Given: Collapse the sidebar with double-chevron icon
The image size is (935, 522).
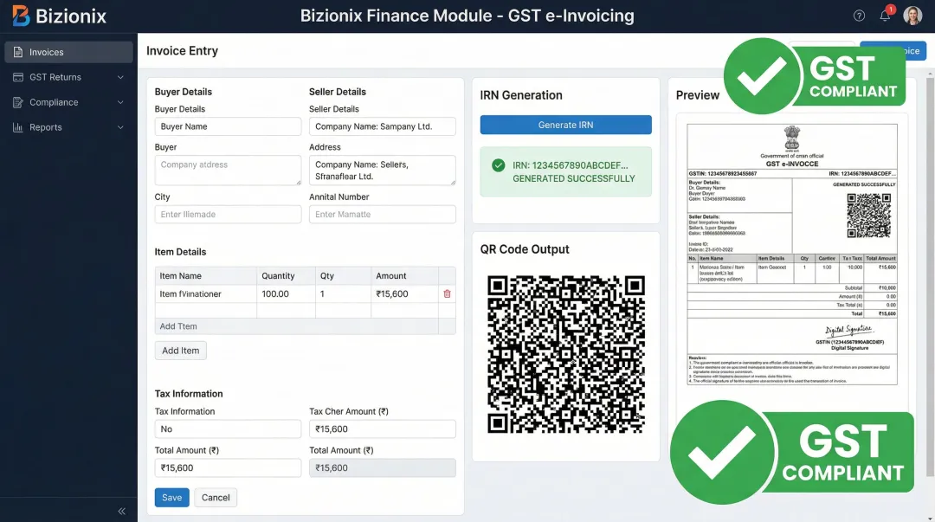Looking at the screenshot, I should [x=122, y=512].
